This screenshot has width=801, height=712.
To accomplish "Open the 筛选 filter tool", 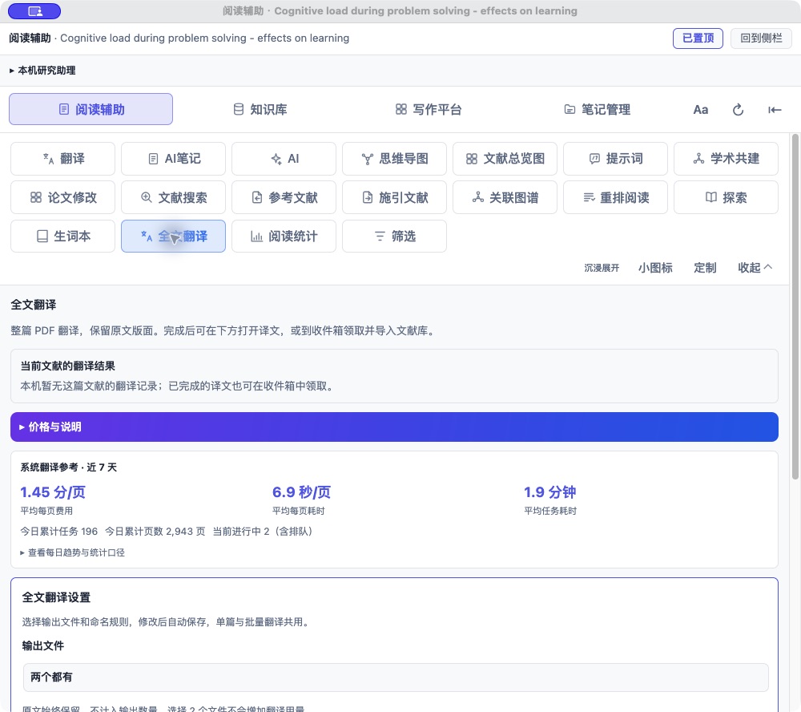I will 394,237.
